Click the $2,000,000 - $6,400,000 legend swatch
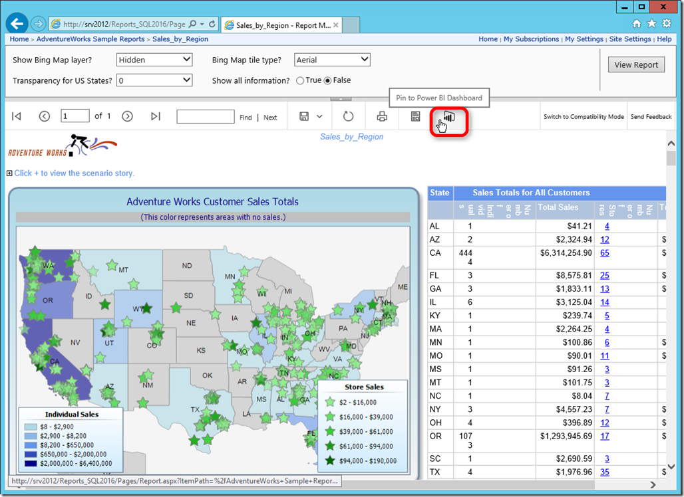Screen dimensions: 684x497 tap(31, 464)
